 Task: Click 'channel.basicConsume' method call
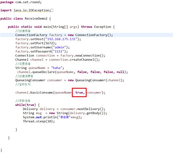coord(34,92)
